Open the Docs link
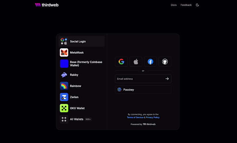This screenshot has height=143, width=237. pos(173,5)
